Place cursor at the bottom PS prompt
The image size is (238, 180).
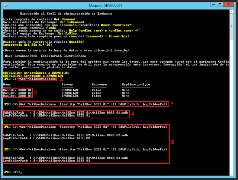[13, 172]
